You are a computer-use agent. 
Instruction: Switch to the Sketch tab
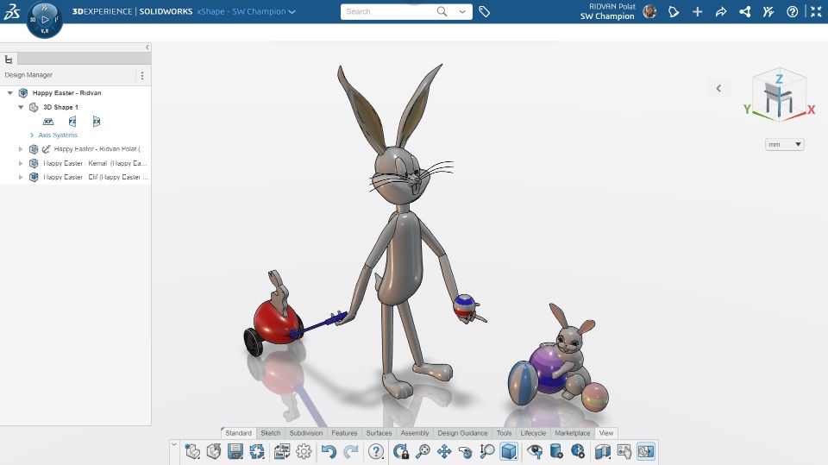270,433
